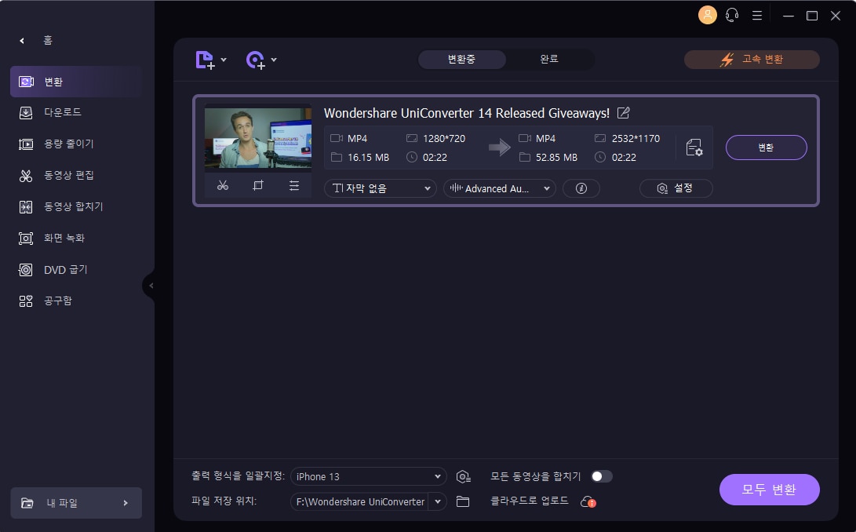Open the Advanced Audio track dropdown

500,188
